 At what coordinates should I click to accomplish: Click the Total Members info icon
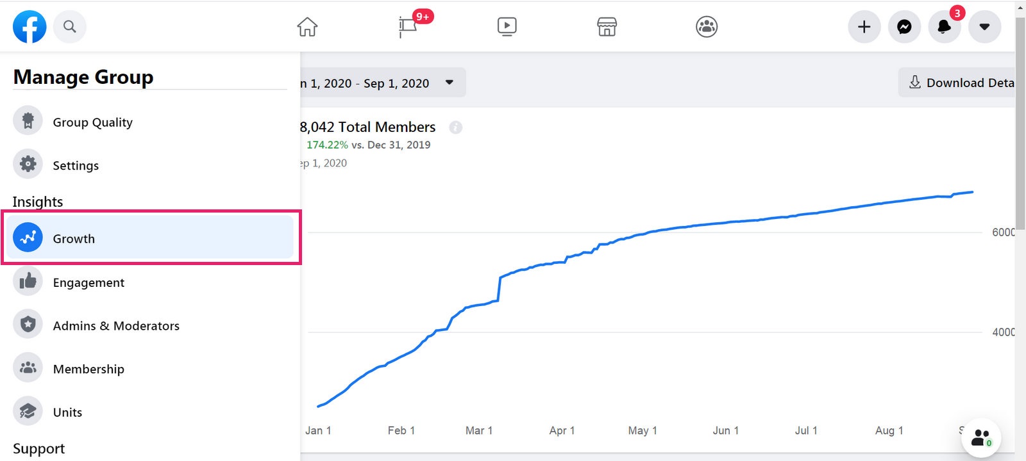[x=455, y=127]
